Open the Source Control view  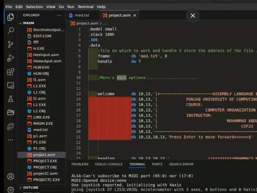(11, 44)
